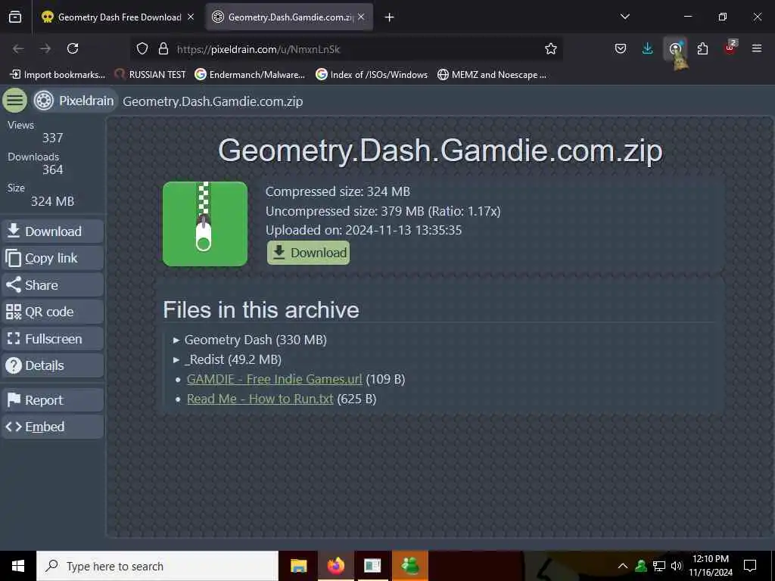Open the Firefox downloads panel
Viewport: 775px width, 581px height.
[x=648, y=48]
